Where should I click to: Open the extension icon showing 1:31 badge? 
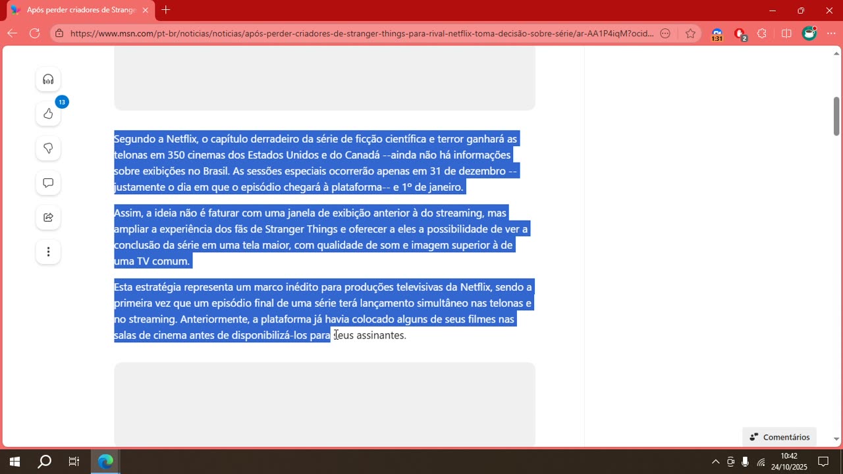(x=717, y=34)
